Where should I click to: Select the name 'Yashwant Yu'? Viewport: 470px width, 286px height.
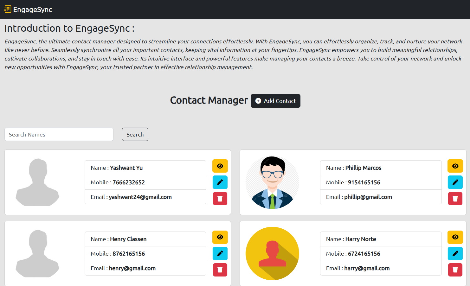126,168
